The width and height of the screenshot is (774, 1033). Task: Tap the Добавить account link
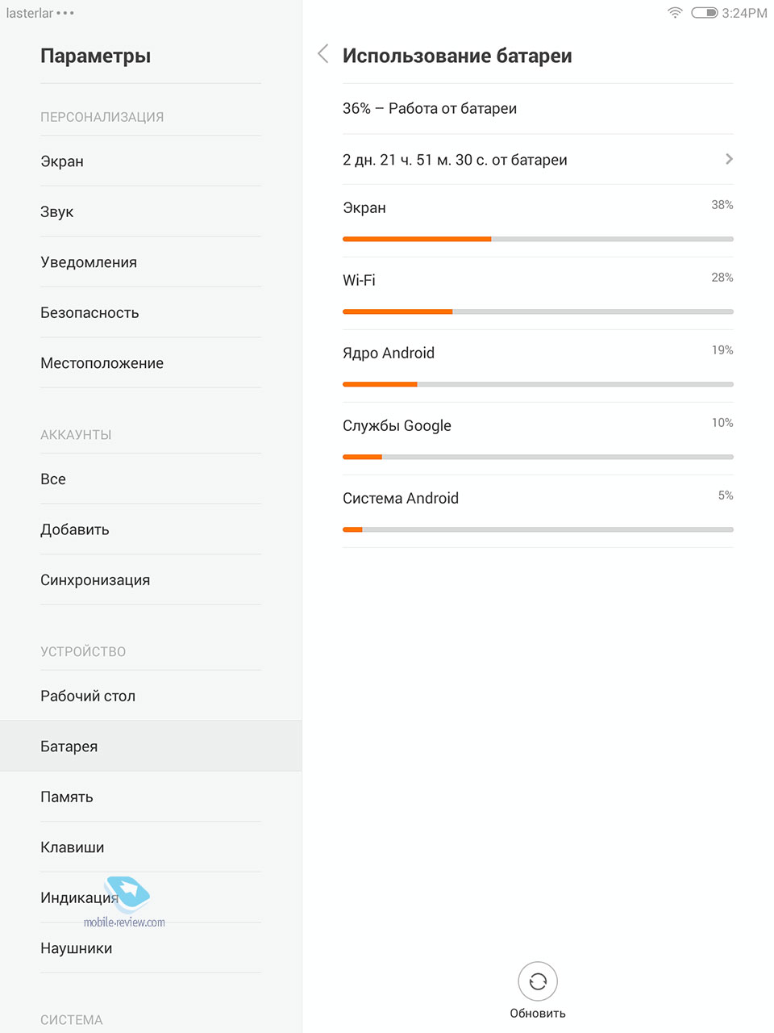click(x=151, y=529)
